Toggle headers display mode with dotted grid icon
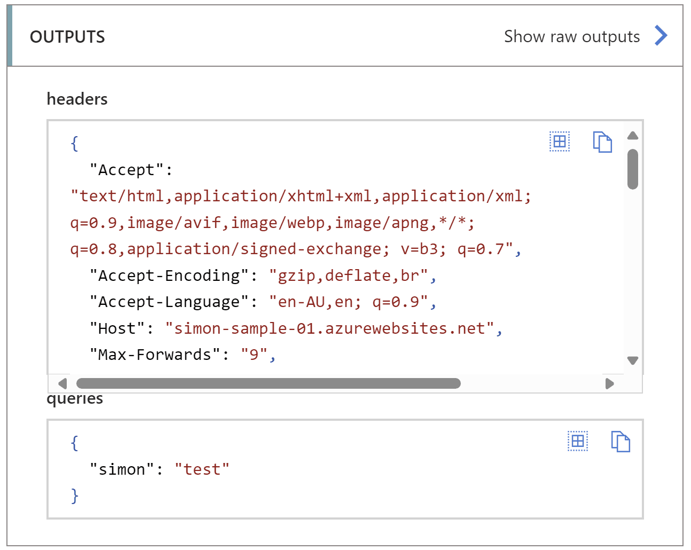The height and width of the screenshot is (550, 691). 559,142
